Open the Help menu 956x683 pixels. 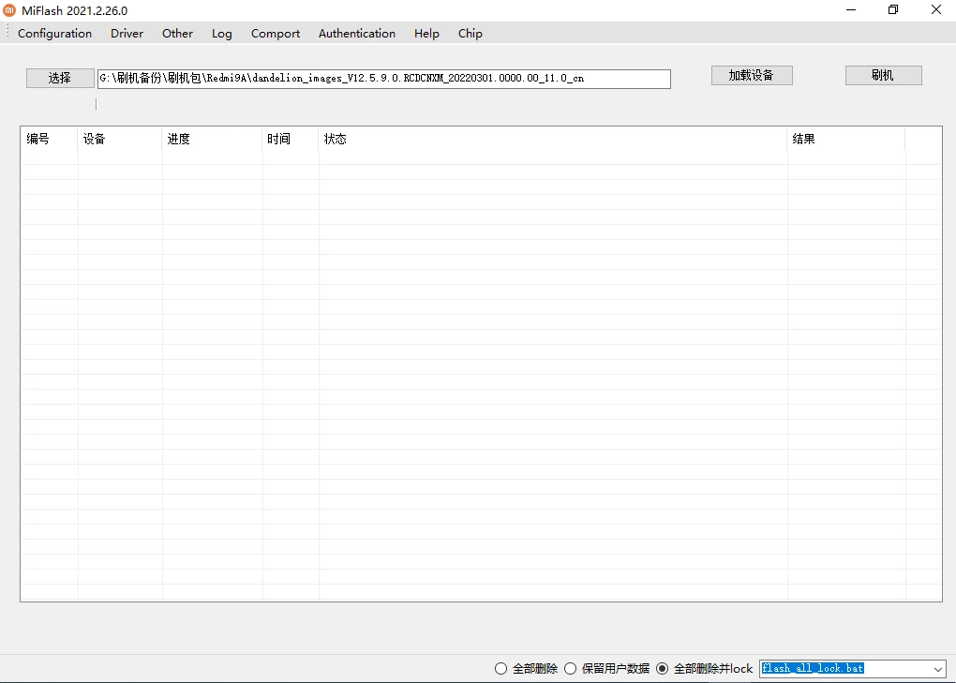[426, 34]
